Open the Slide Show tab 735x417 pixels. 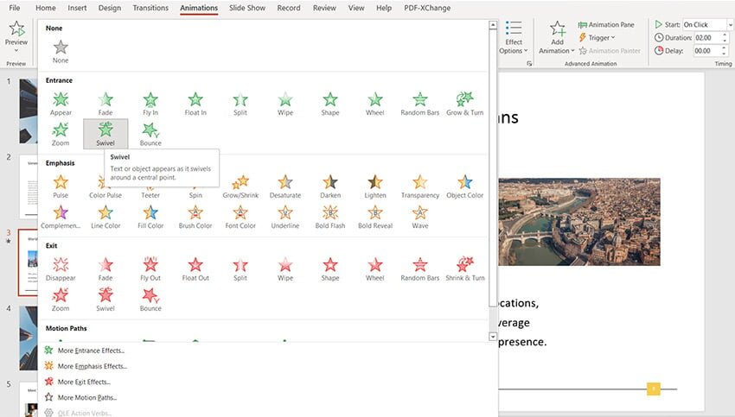click(x=247, y=8)
